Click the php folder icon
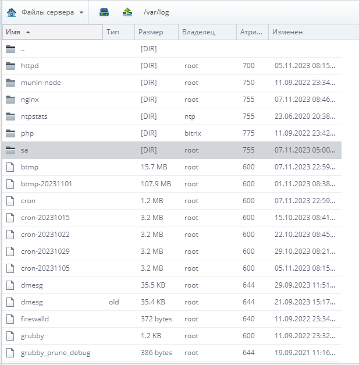 click(10, 133)
